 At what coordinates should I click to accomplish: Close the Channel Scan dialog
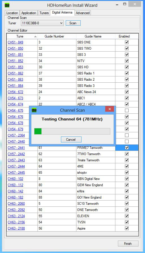click(110, 109)
